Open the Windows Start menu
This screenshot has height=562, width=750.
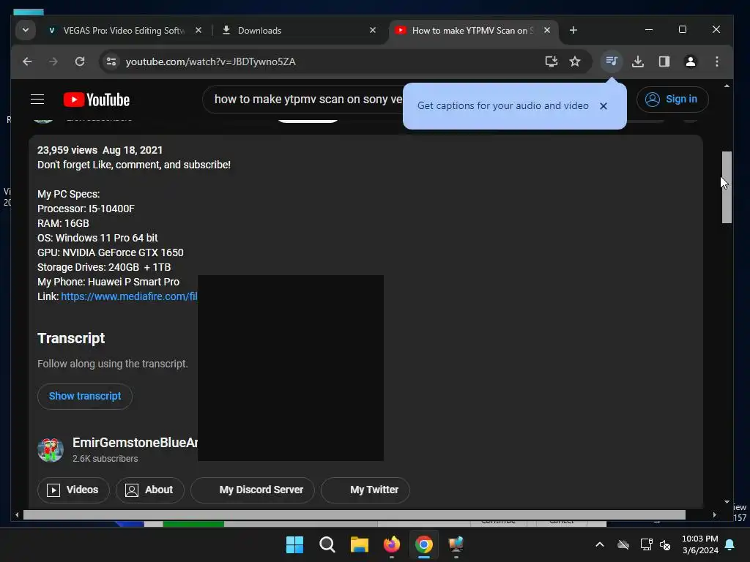(294, 544)
